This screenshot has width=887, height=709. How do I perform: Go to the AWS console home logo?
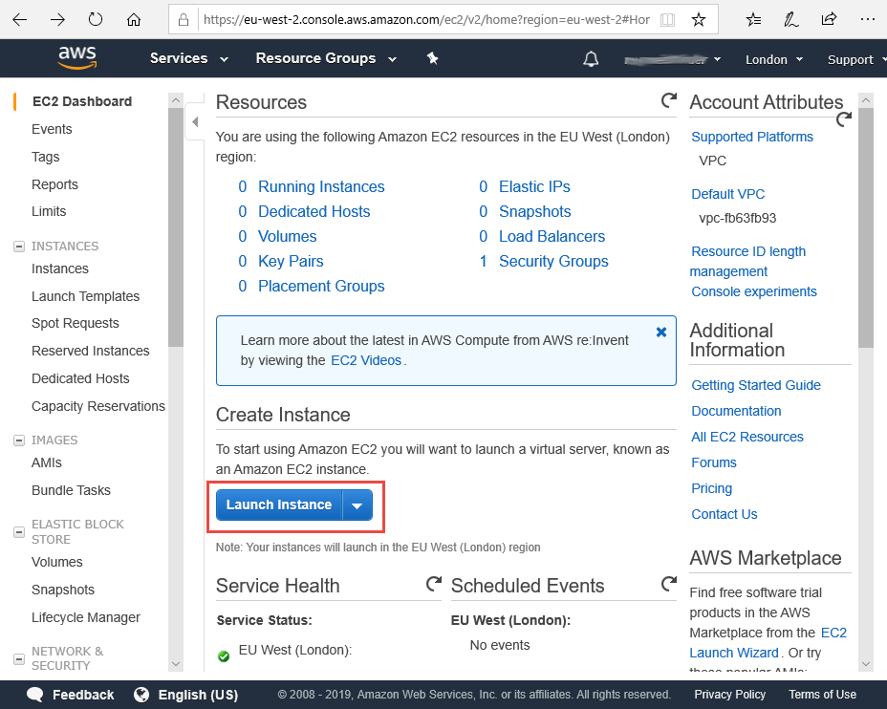[x=77, y=57]
